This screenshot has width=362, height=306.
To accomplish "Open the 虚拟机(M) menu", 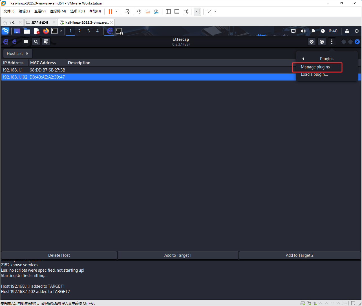I will [58, 11].
